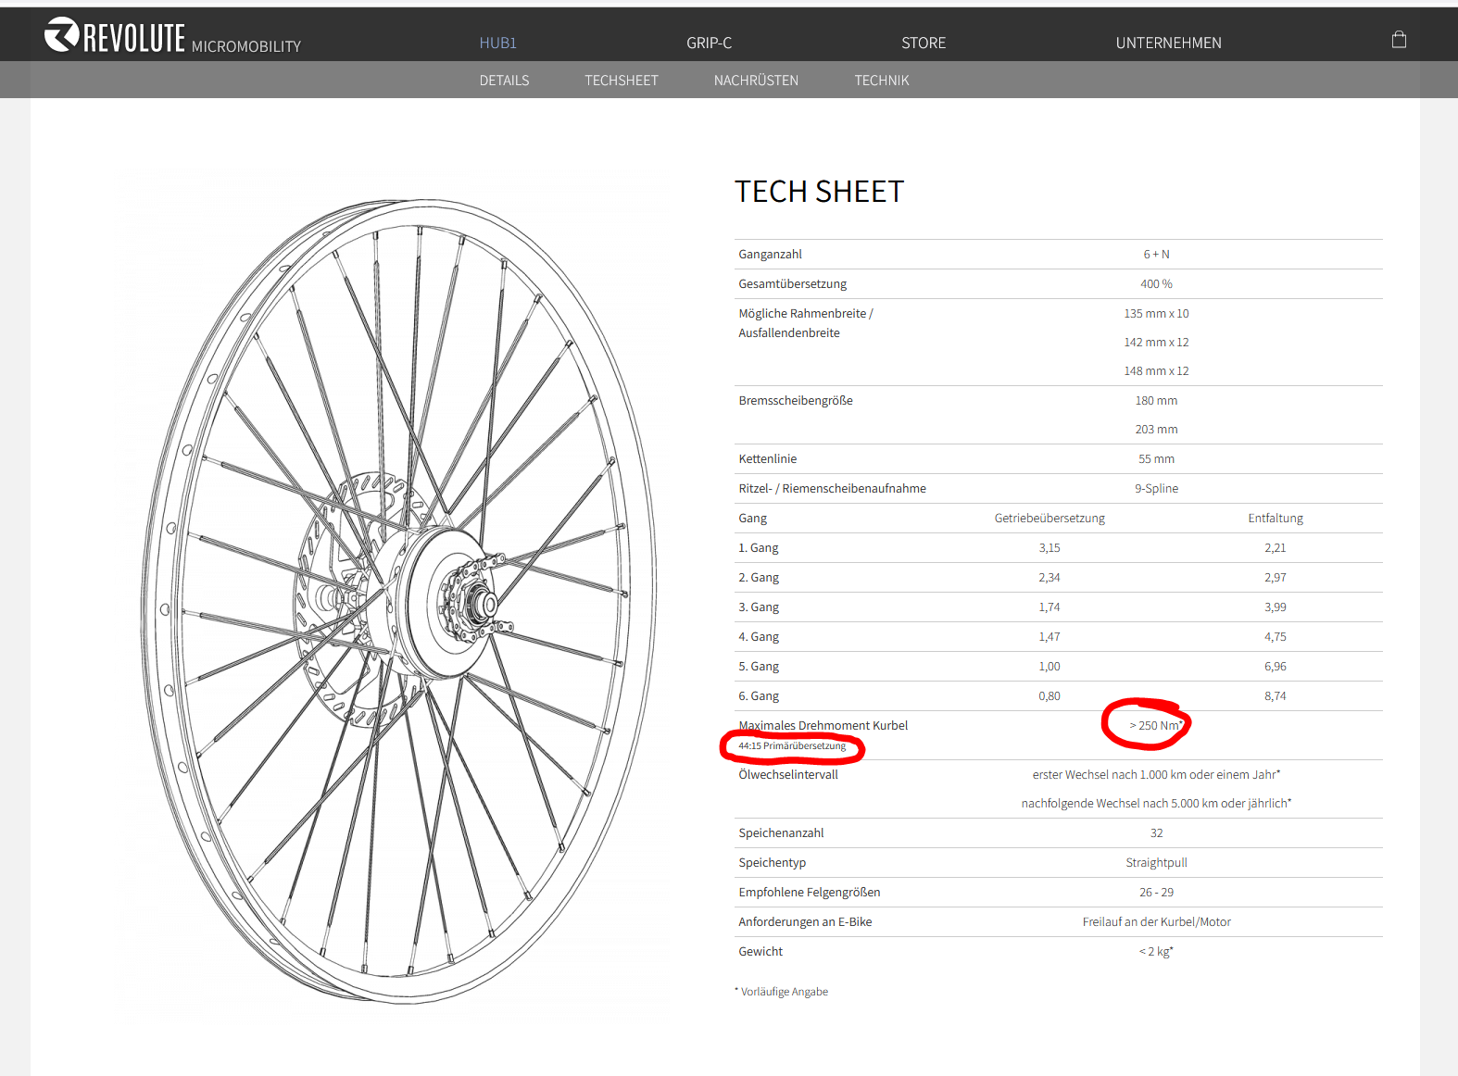Go to the TECHNIK sub-tab

click(x=882, y=81)
